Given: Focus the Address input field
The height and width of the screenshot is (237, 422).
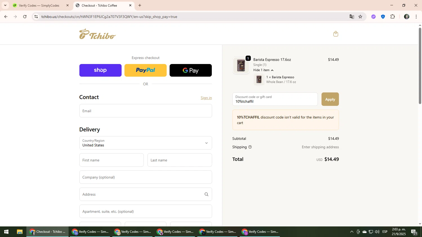Looking at the screenshot, I should point(145,194).
